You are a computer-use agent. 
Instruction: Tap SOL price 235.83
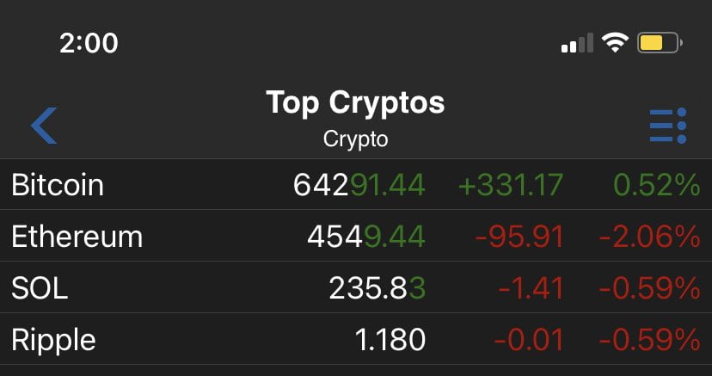377,288
